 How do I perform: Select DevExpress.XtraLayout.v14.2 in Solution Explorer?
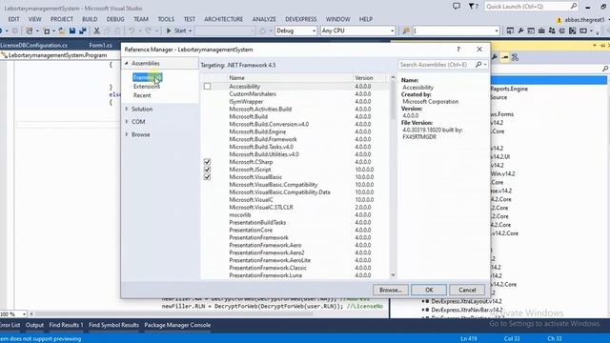pos(466,301)
